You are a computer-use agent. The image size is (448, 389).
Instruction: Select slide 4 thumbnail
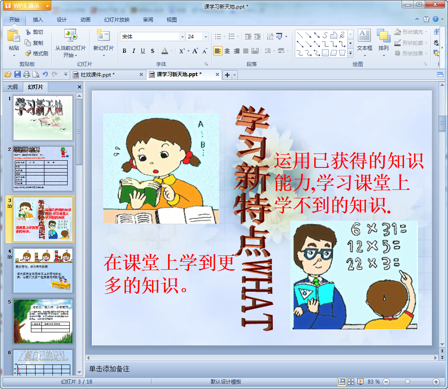pos(43,270)
